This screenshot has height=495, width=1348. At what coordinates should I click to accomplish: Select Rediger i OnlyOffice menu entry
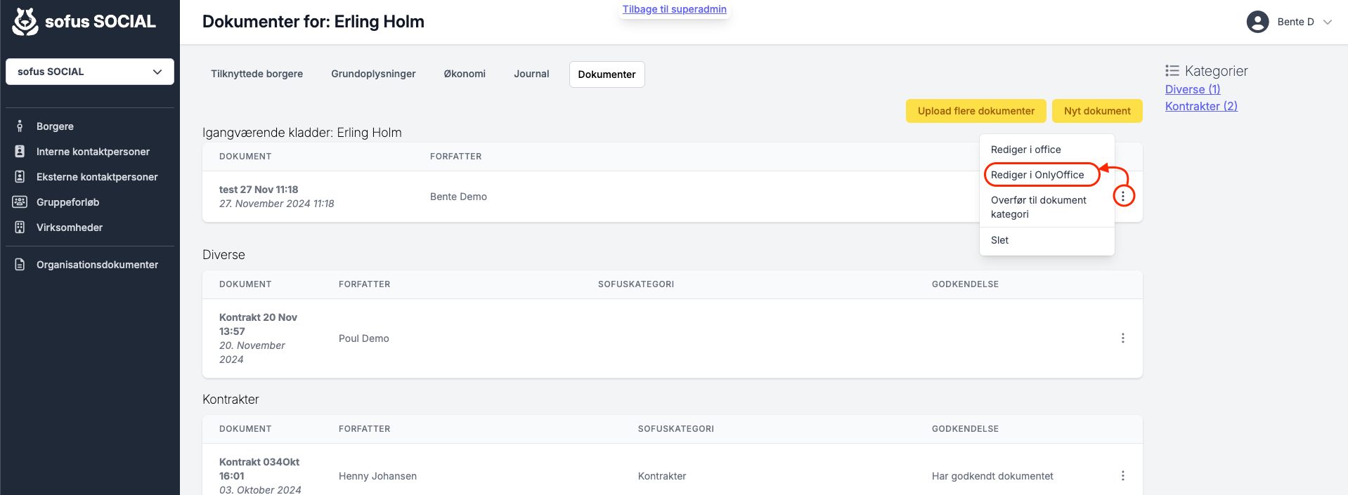click(x=1037, y=175)
